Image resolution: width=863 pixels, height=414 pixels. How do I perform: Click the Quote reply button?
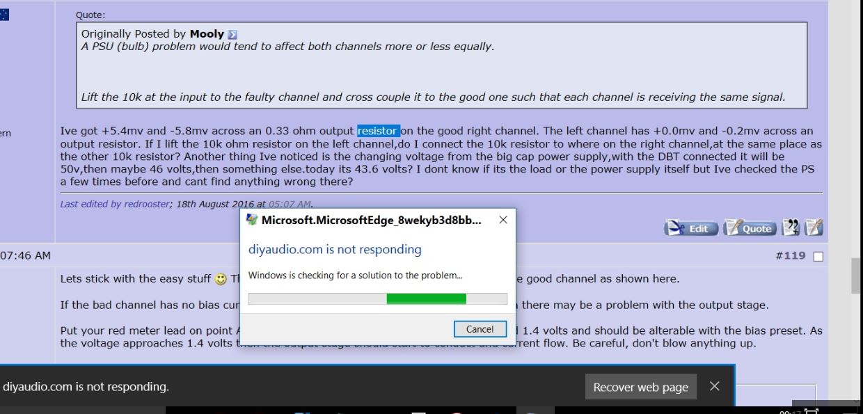click(x=749, y=228)
